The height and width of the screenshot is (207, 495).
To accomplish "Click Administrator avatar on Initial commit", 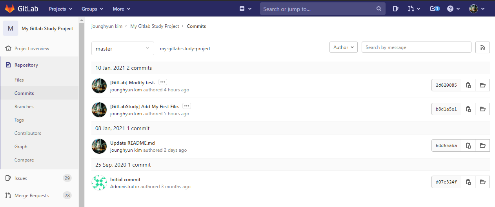I will [x=99, y=183].
